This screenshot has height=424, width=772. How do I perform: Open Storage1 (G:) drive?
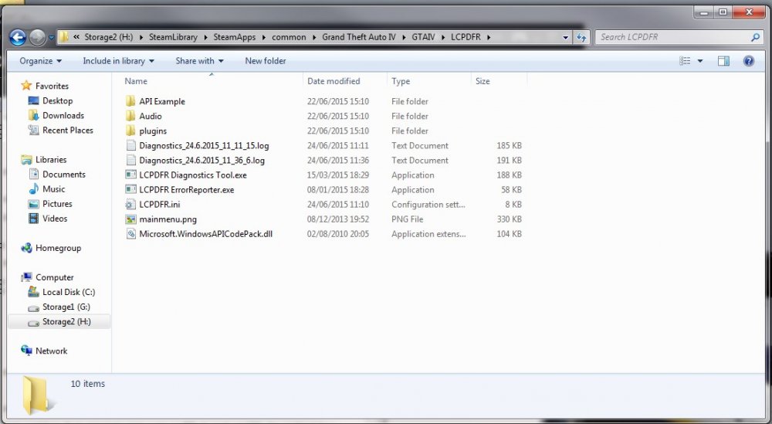click(x=66, y=307)
